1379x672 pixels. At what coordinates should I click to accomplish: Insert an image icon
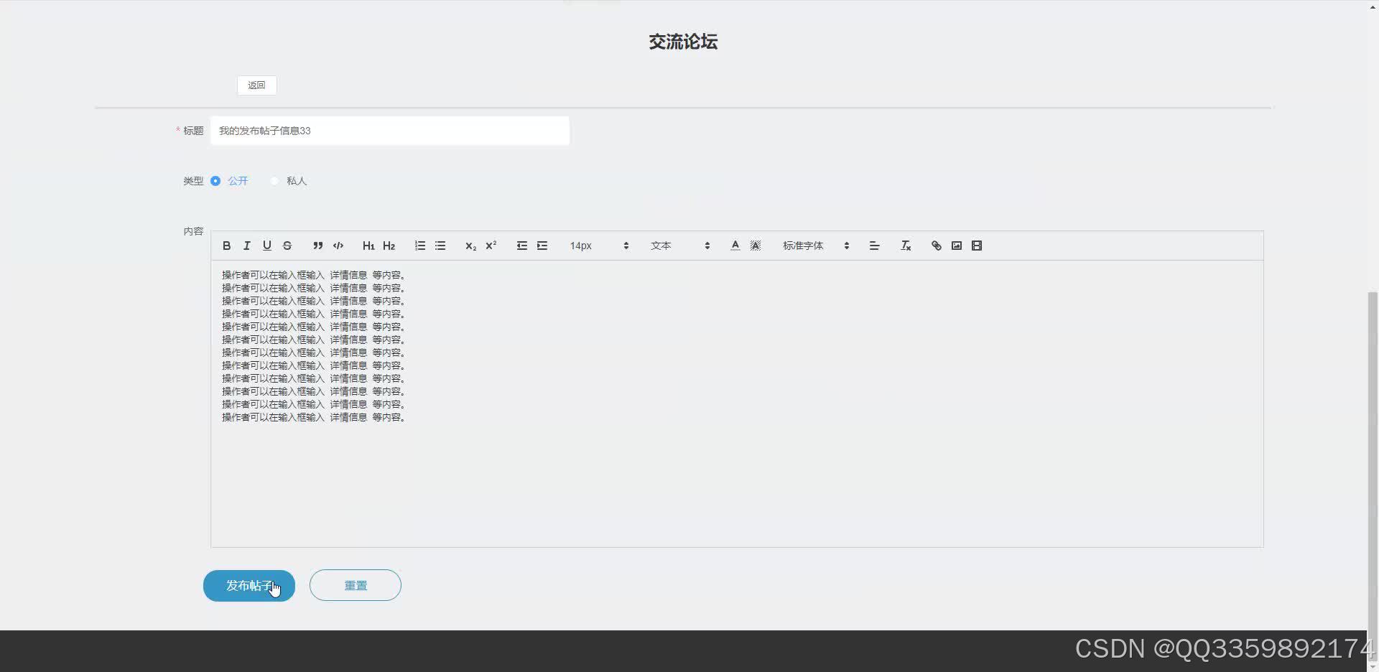pyautogui.click(x=956, y=246)
